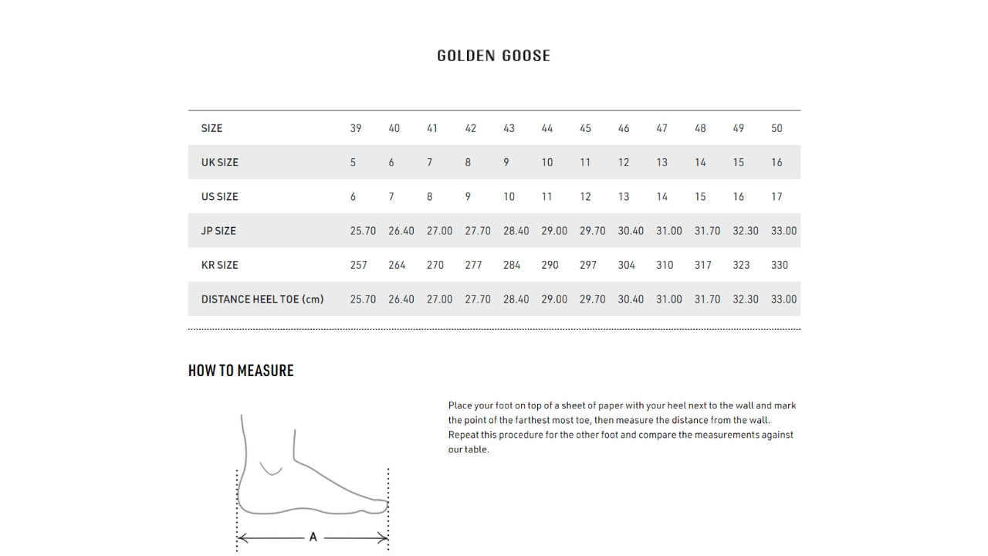Click the measuring instructions paragraph
Image resolution: width=988 pixels, height=556 pixels.
tap(621, 427)
